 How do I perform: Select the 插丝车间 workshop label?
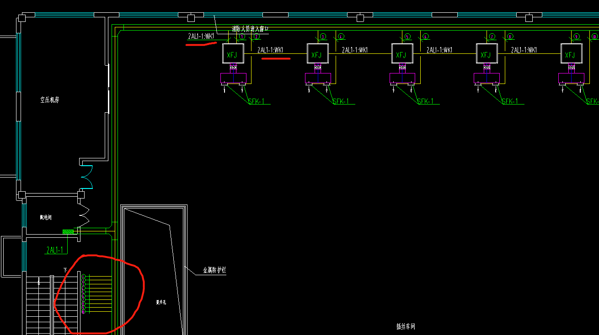point(406,326)
